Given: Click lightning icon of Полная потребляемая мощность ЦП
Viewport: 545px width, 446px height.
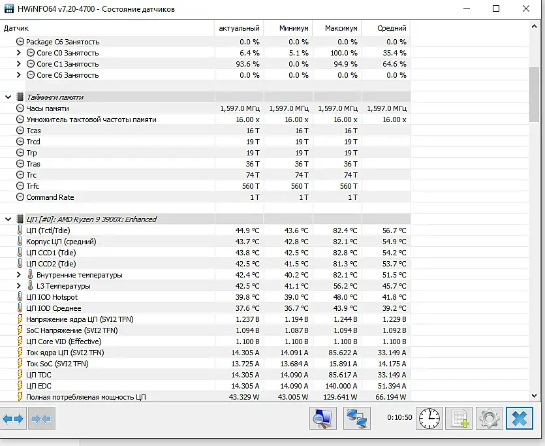Looking at the screenshot, I should click(20, 396).
